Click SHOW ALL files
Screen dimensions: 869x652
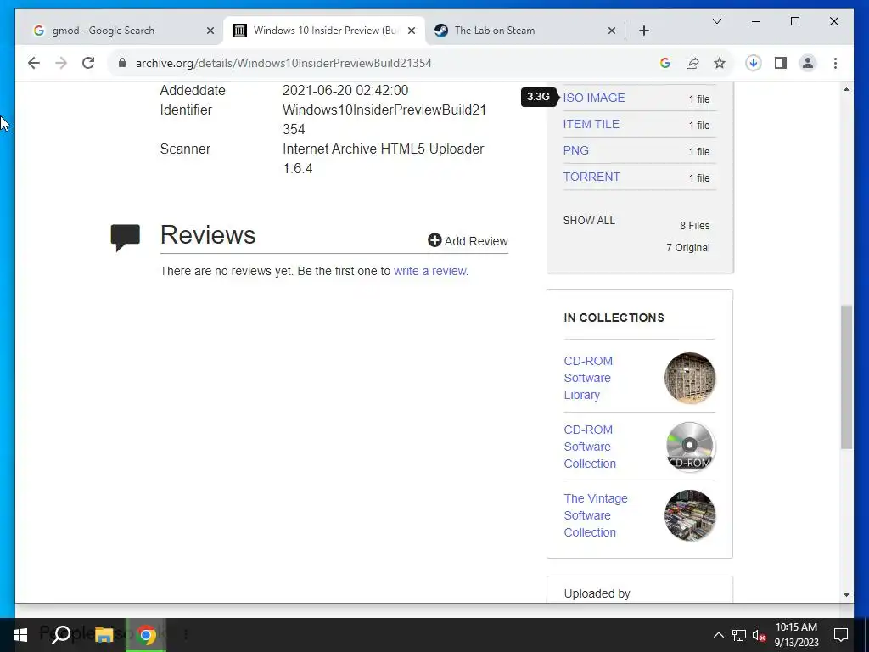pos(589,220)
